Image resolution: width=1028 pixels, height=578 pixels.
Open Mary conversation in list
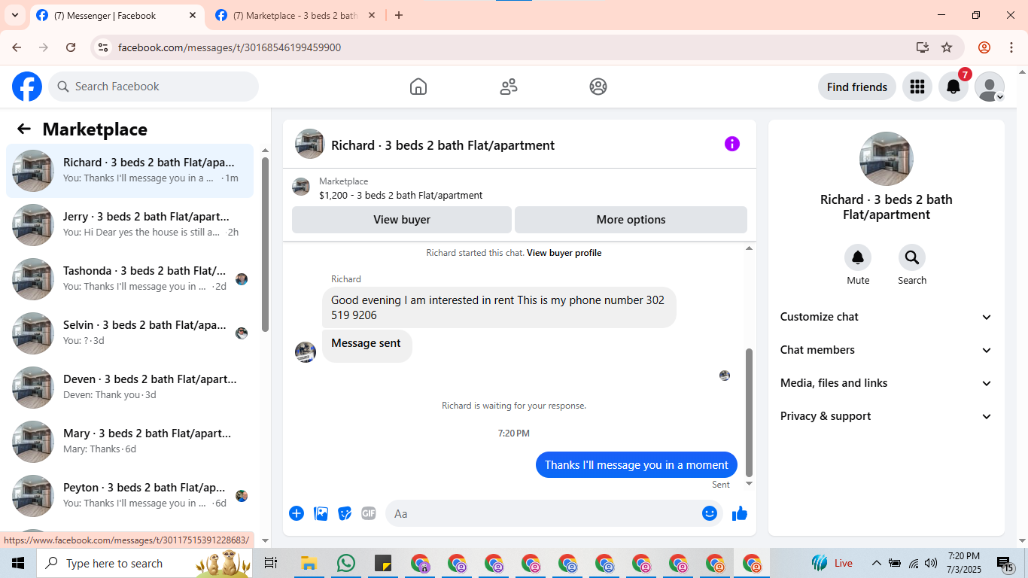click(130, 442)
